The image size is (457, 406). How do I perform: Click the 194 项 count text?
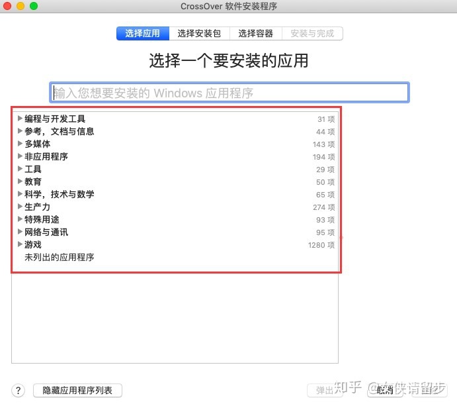click(324, 157)
